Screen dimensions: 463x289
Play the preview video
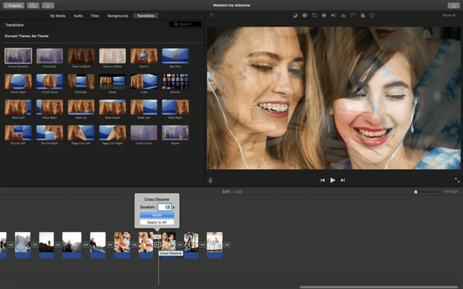point(332,180)
